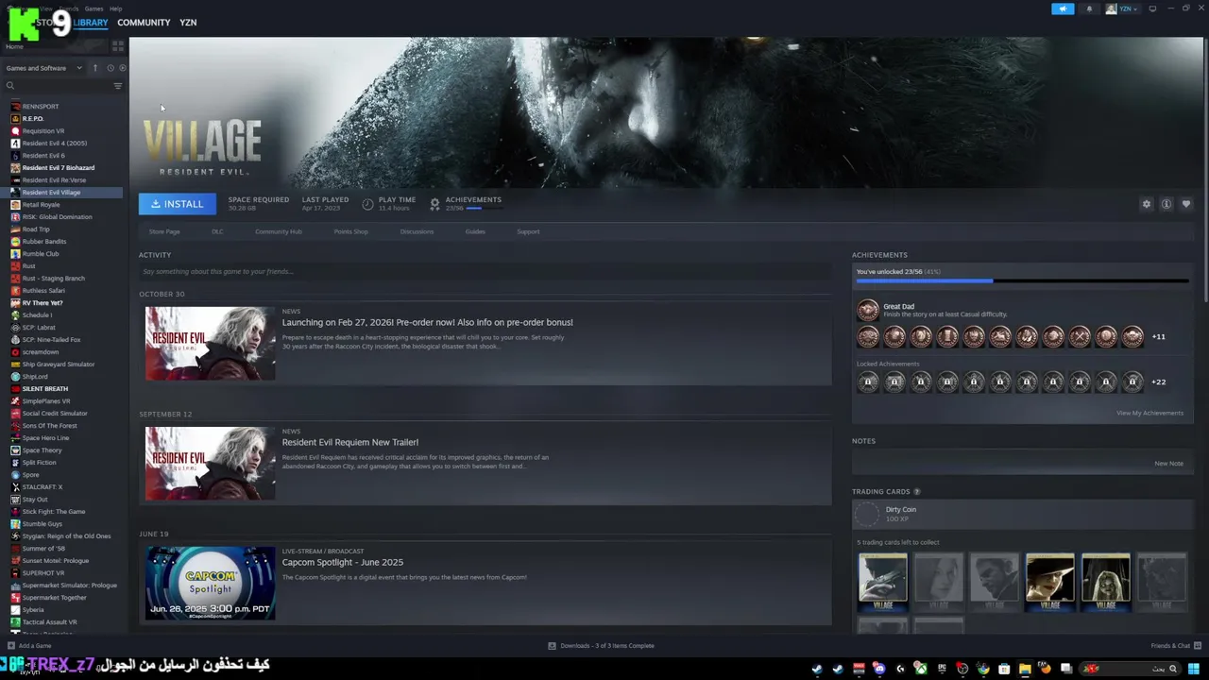The image size is (1209, 680).
Task: Open the Community Hub tab
Action: click(279, 231)
